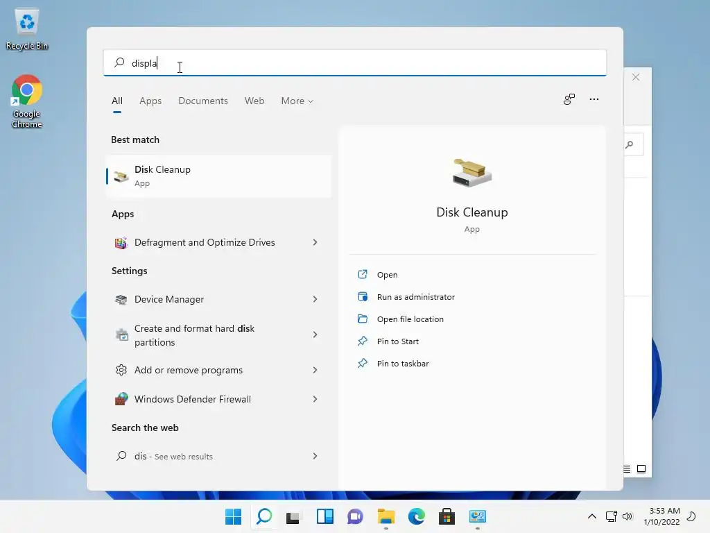Expand Create and format hard disk partitions chevron
Screen dimensions: 710x533
[x=315, y=335]
